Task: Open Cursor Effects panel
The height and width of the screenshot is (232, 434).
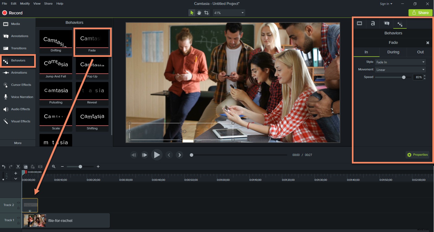Action: [x=18, y=85]
